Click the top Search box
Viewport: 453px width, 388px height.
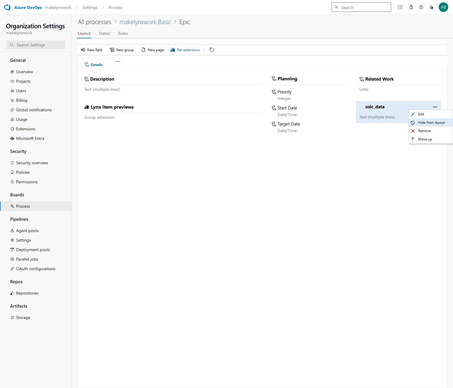(361, 7)
